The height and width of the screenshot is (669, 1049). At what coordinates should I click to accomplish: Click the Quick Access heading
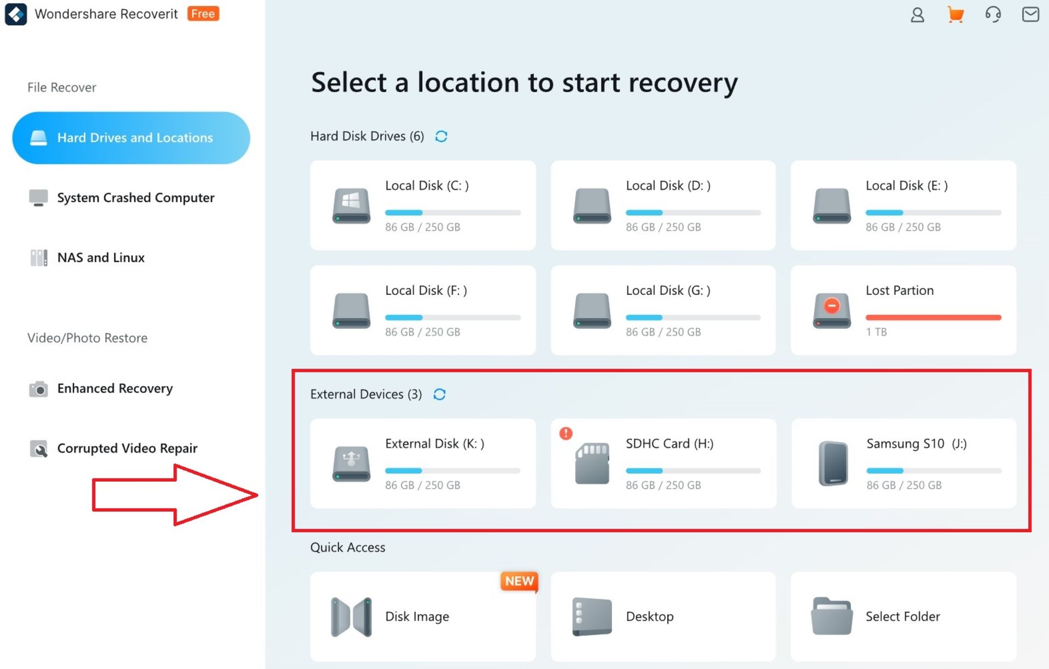[x=347, y=547]
